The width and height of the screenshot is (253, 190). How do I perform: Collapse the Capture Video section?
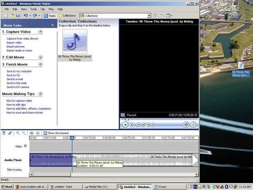pyautogui.click(x=40, y=32)
